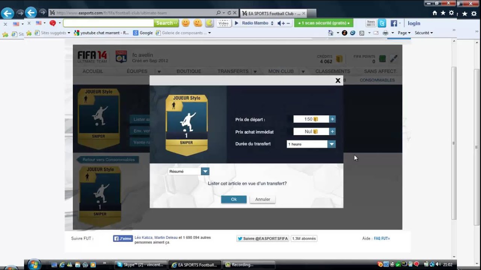Expand the ÉQUIPES dropdown arrow

[159, 72]
